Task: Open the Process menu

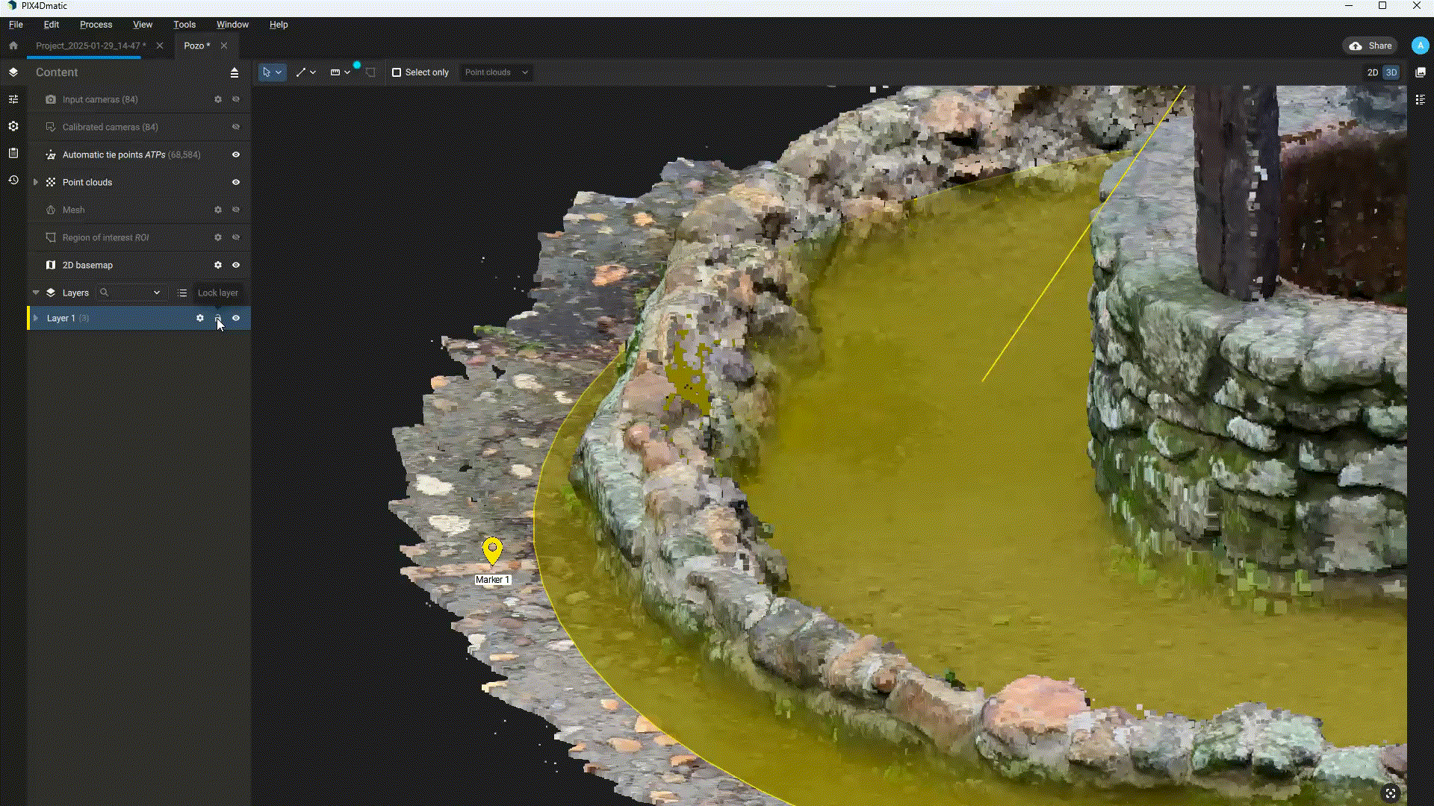Action: coord(96,24)
